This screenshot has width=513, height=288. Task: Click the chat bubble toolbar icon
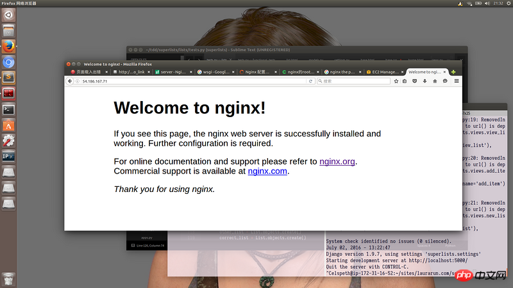click(445, 81)
